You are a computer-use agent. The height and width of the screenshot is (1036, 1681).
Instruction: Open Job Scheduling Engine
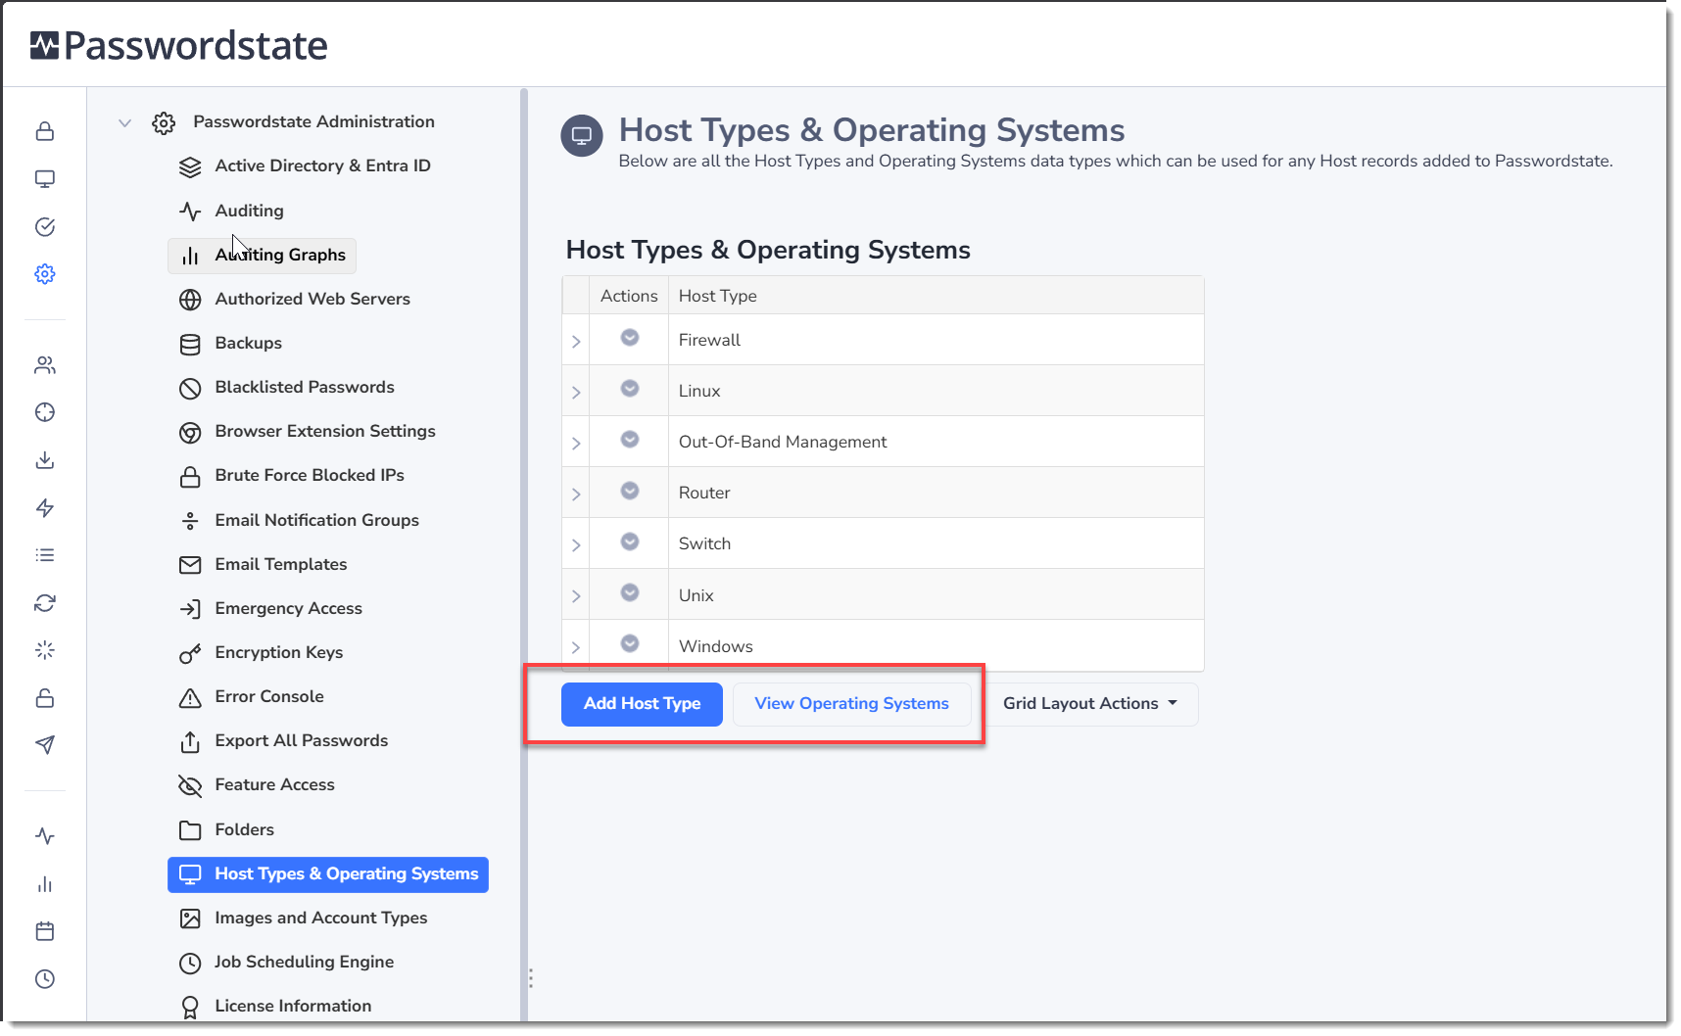click(286, 963)
